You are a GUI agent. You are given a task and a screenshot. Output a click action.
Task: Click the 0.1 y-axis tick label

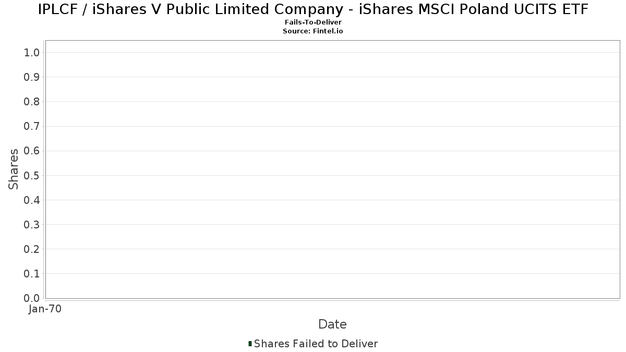(32, 274)
